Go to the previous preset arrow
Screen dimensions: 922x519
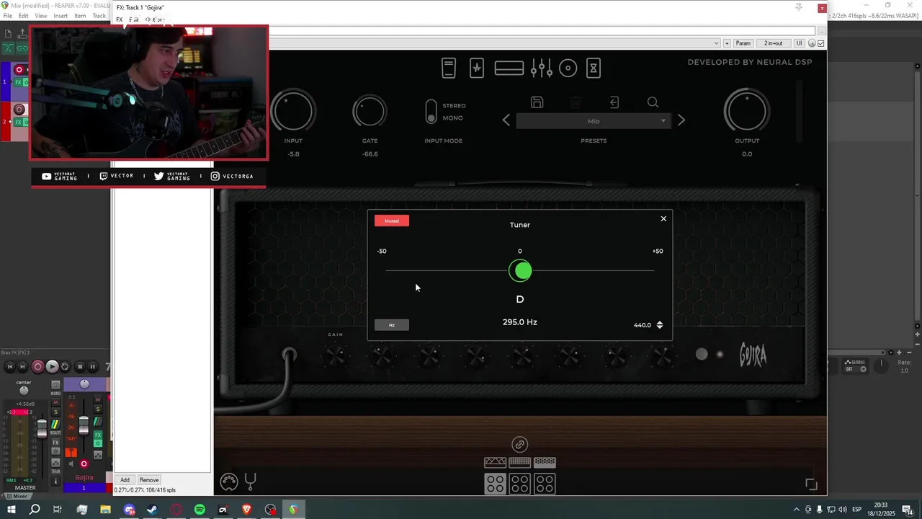point(506,120)
